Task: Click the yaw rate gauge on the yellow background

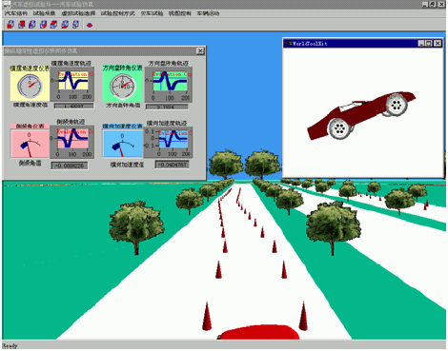Action: [30, 86]
